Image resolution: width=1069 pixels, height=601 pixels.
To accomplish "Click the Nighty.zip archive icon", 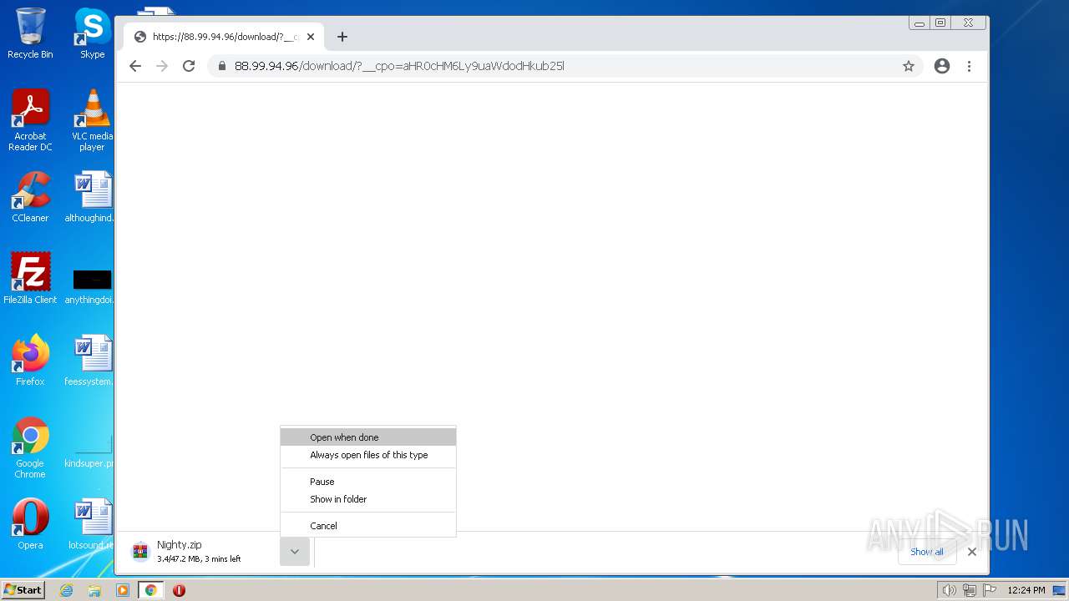I will click(x=140, y=552).
